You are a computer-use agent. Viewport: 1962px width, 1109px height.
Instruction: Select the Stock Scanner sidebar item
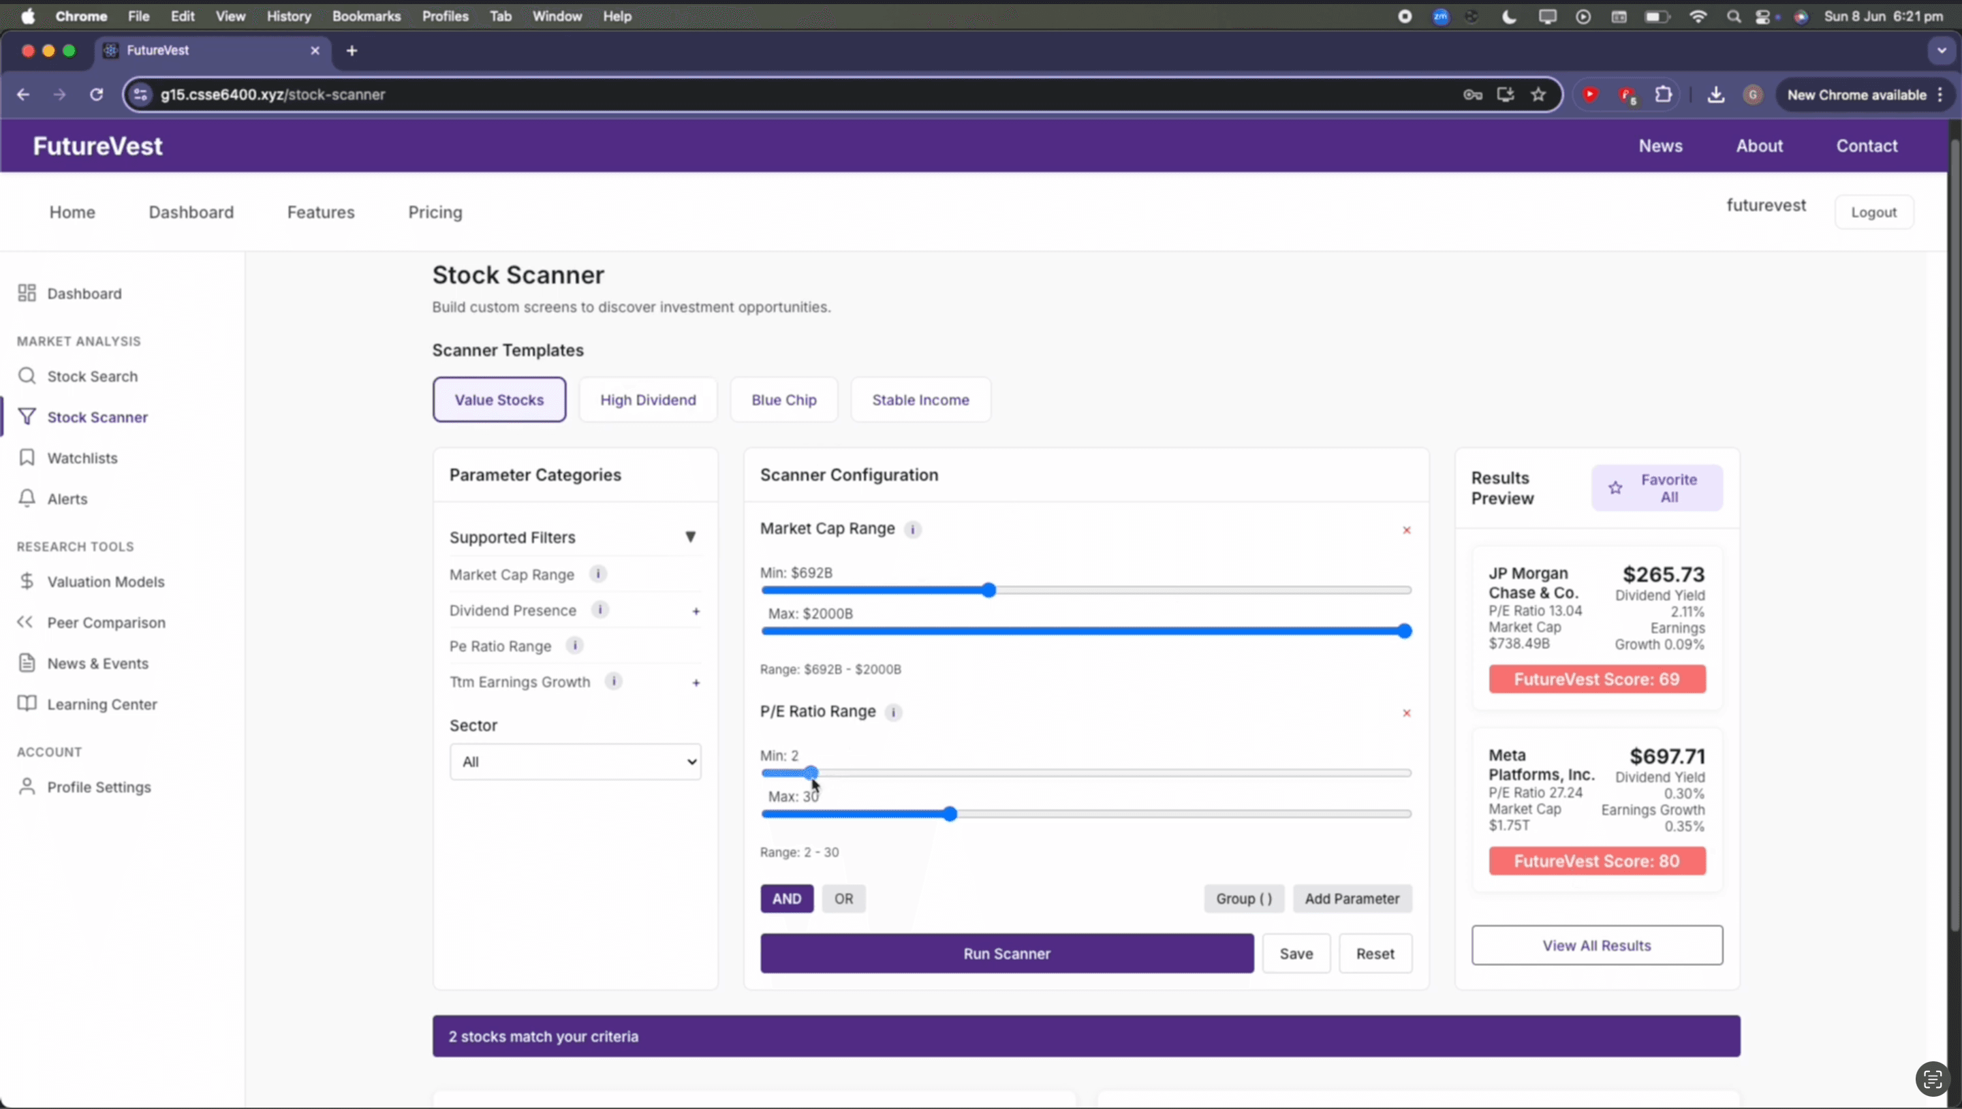pyautogui.click(x=83, y=418)
